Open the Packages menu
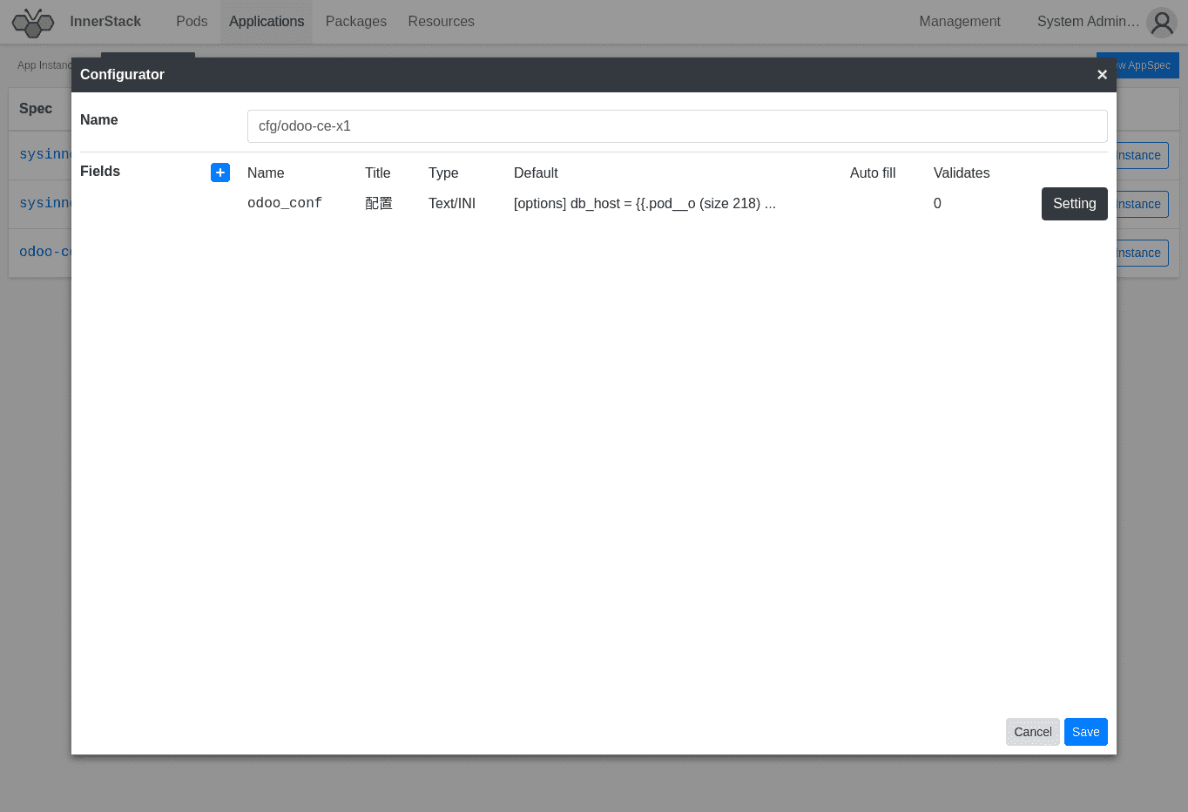1188x812 pixels. [356, 22]
